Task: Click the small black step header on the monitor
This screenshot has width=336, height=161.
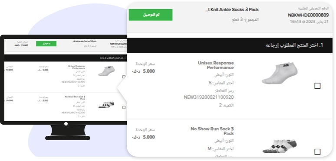Action: click(x=66, y=58)
